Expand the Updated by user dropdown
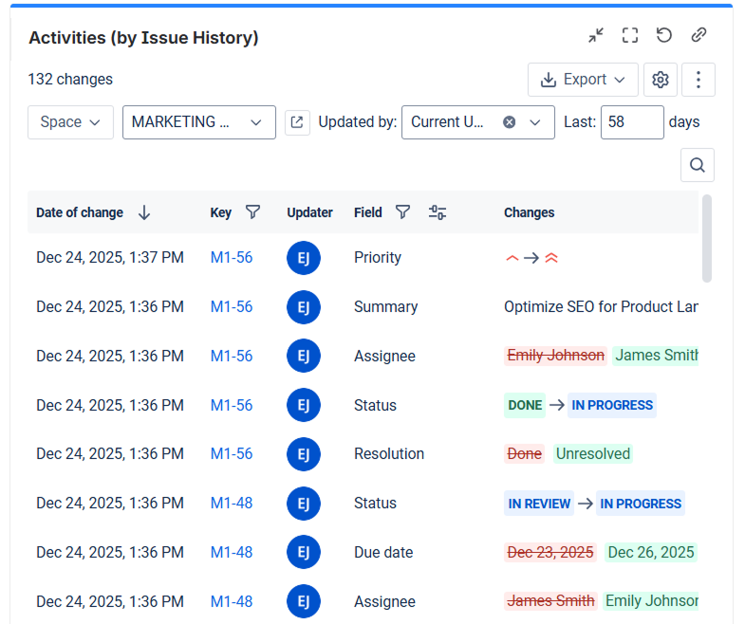Viewport: 745px width, 624px height. click(535, 122)
